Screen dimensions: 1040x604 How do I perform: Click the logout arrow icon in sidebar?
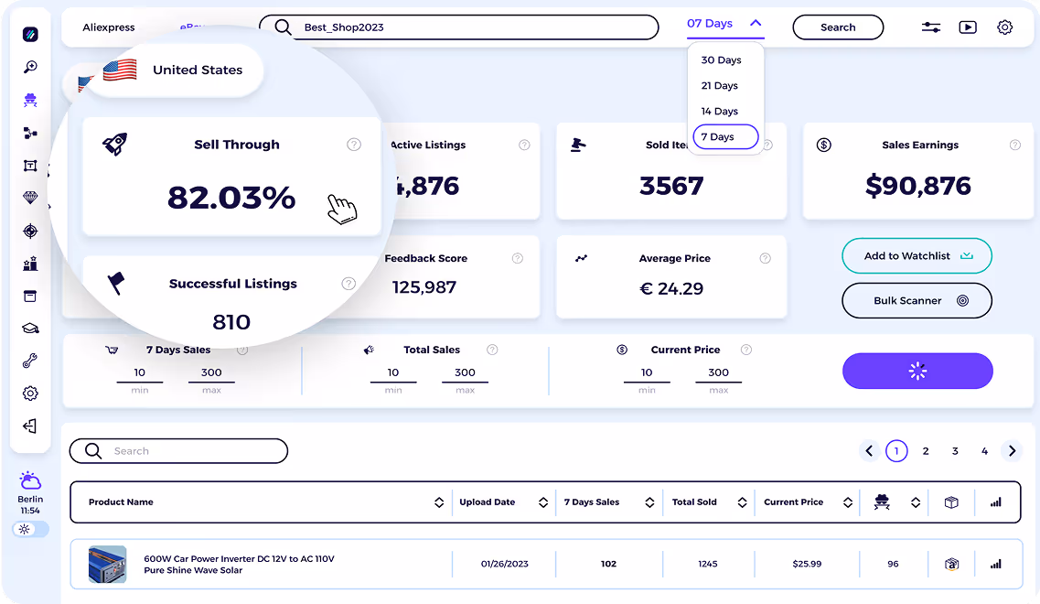coord(30,426)
